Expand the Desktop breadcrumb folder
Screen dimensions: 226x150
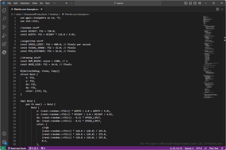[x=54, y=14]
